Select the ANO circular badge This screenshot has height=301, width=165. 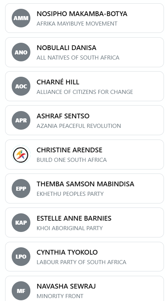[21, 52]
